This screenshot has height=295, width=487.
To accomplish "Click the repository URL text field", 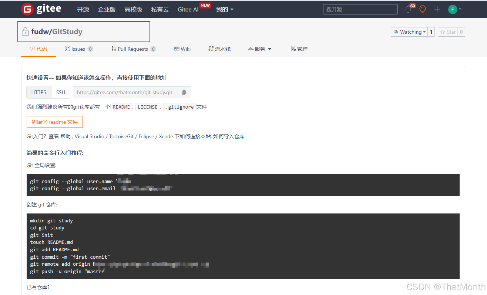I will coord(125,92).
